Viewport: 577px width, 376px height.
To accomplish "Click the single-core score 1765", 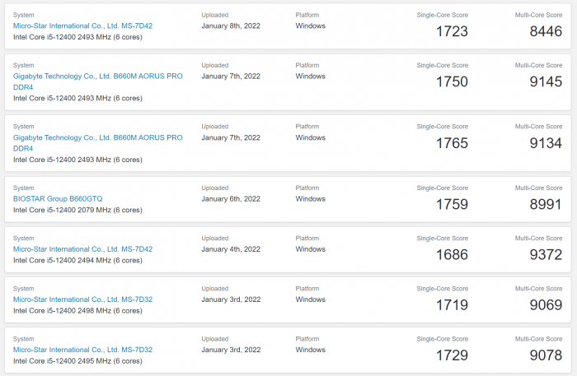I will point(451,143).
